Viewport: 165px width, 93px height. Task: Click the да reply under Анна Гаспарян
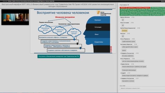[x=123, y=25]
